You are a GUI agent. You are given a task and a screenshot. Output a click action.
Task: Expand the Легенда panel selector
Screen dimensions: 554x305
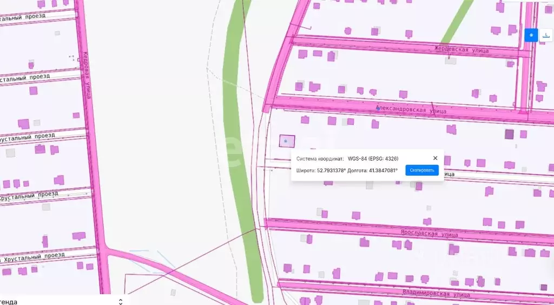pos(120,301)
